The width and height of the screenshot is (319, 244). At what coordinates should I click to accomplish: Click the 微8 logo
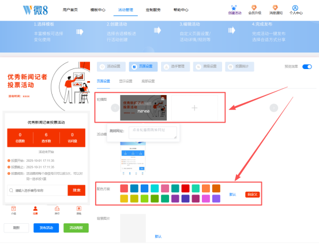click(x=35, y=10)
